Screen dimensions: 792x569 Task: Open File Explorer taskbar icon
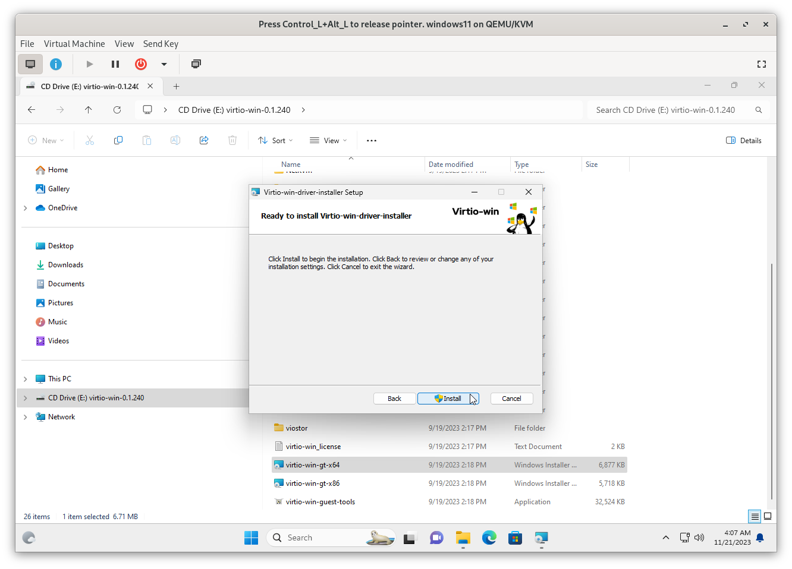[x=463, y=538]
